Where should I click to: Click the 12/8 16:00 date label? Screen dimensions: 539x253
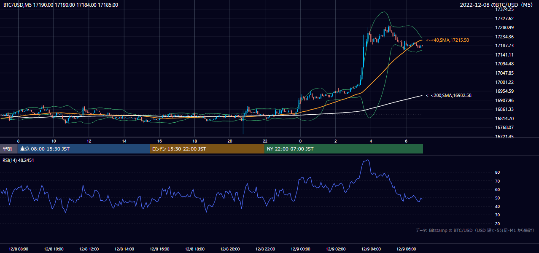159,249
